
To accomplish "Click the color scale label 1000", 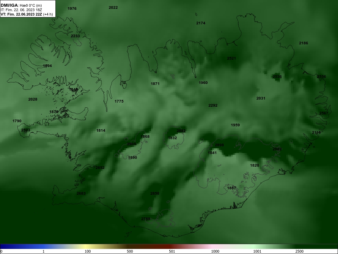I will point(215,251).
